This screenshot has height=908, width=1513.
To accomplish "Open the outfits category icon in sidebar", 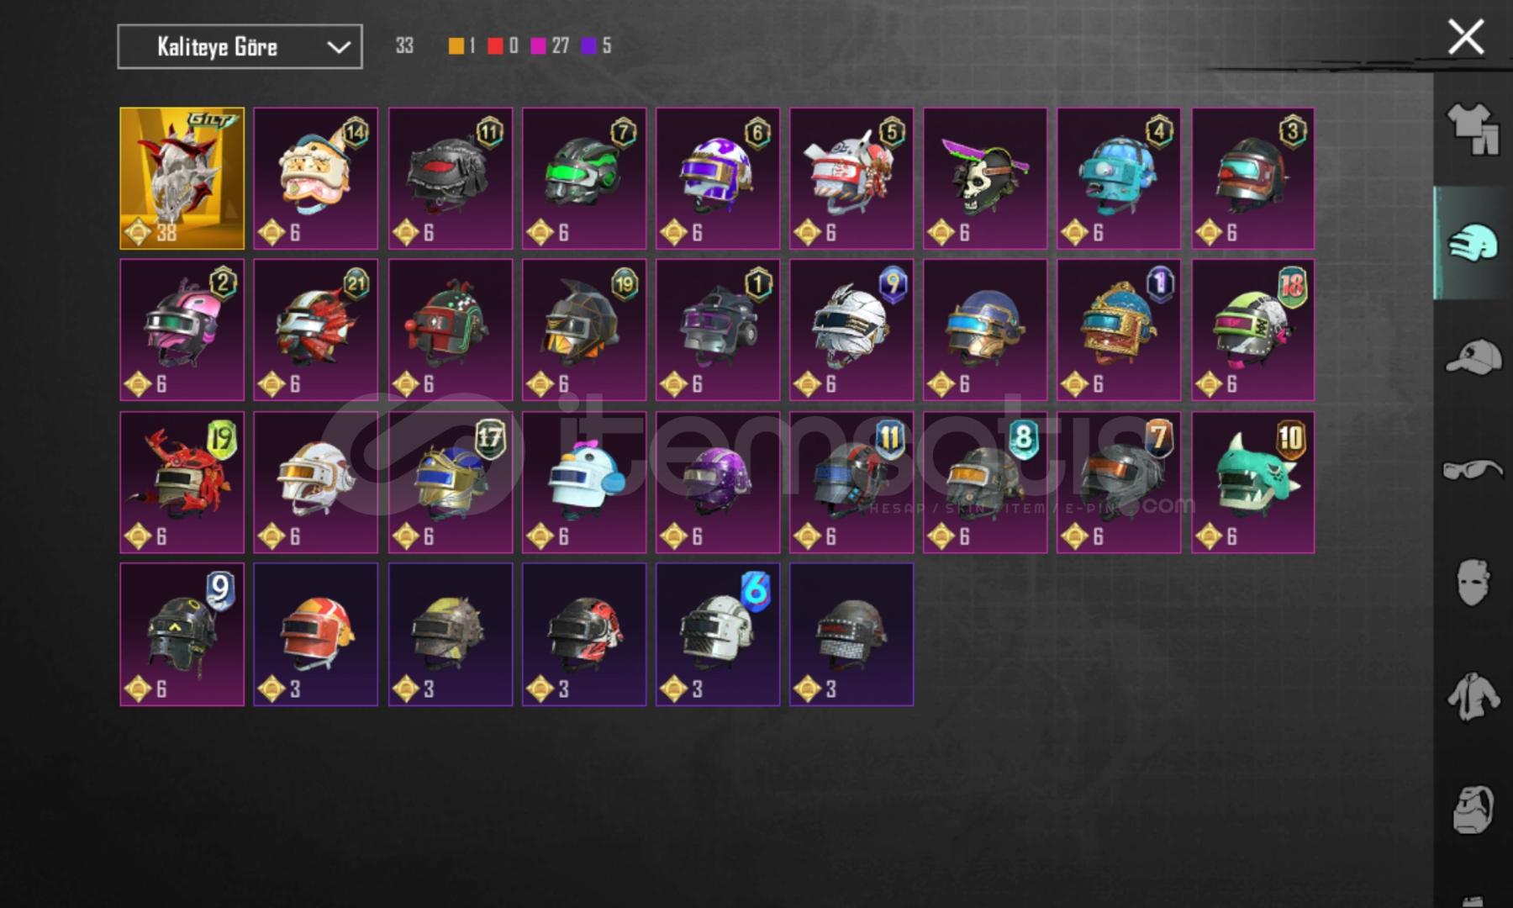I will click(x=1473, y=129).
